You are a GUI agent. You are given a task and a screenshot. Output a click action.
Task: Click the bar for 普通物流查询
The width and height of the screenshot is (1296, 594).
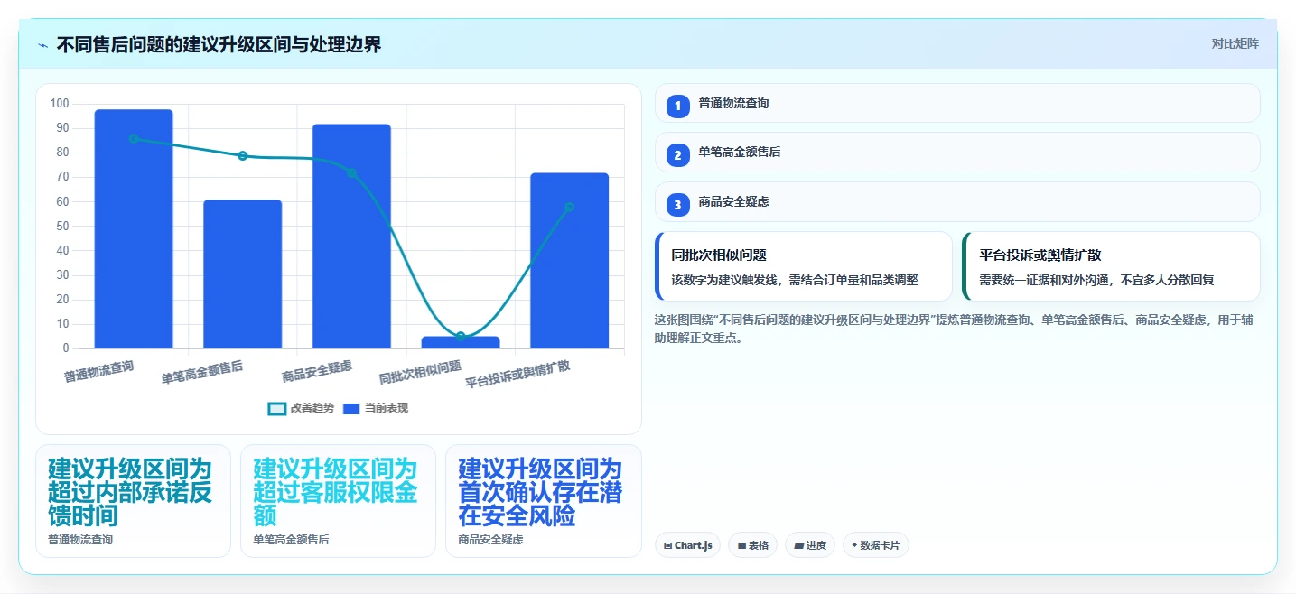[x=134, y=229]
